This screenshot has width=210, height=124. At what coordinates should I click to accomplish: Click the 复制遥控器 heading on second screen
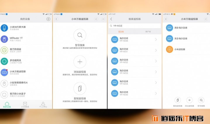click(80, 99)
